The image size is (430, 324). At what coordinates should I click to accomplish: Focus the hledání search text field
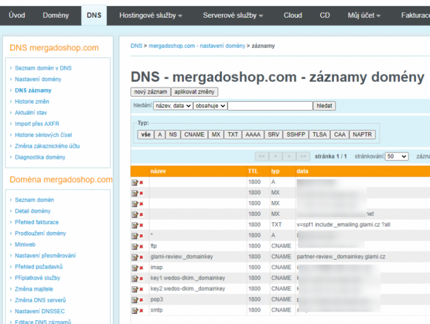(x=270, y=106)
